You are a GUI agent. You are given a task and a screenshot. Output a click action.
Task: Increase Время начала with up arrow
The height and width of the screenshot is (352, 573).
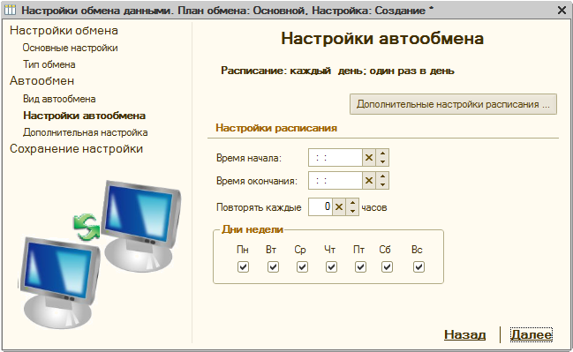tap(382, 154)
